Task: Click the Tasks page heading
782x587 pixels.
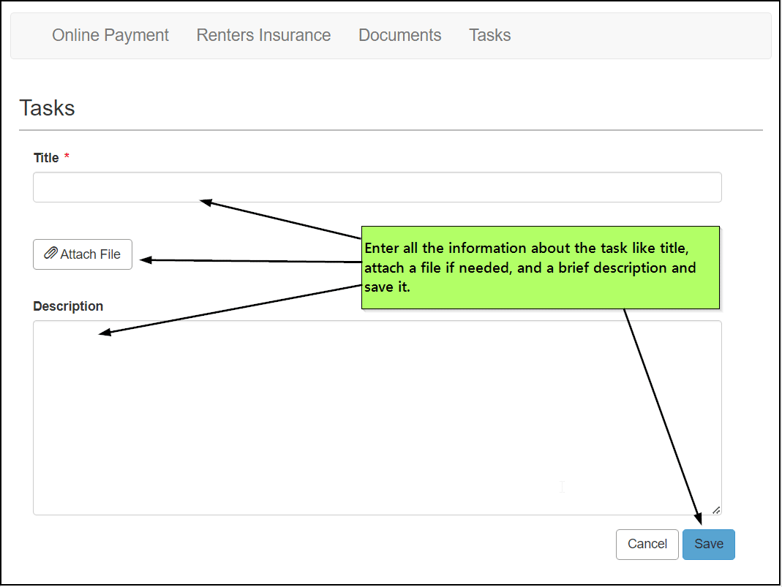Action: 48,108
